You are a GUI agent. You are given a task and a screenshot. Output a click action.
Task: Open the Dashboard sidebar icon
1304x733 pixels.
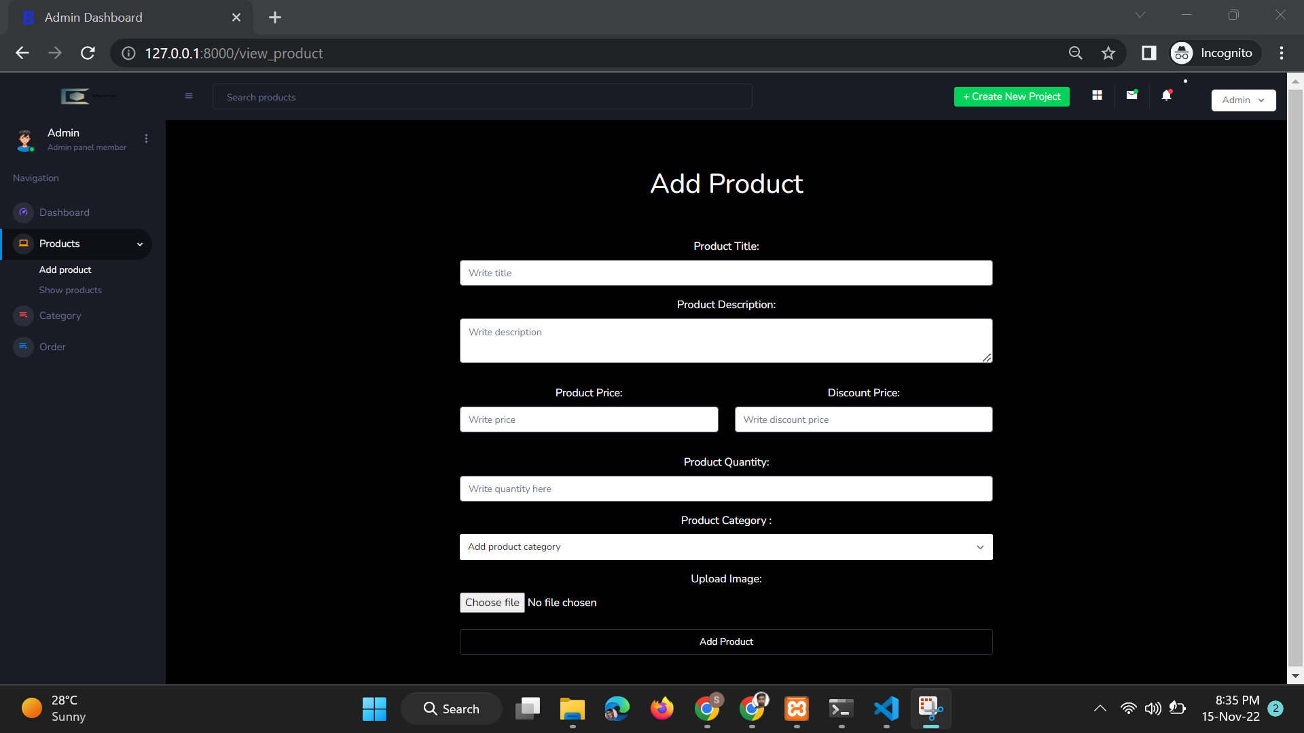(x=23, y=212)
